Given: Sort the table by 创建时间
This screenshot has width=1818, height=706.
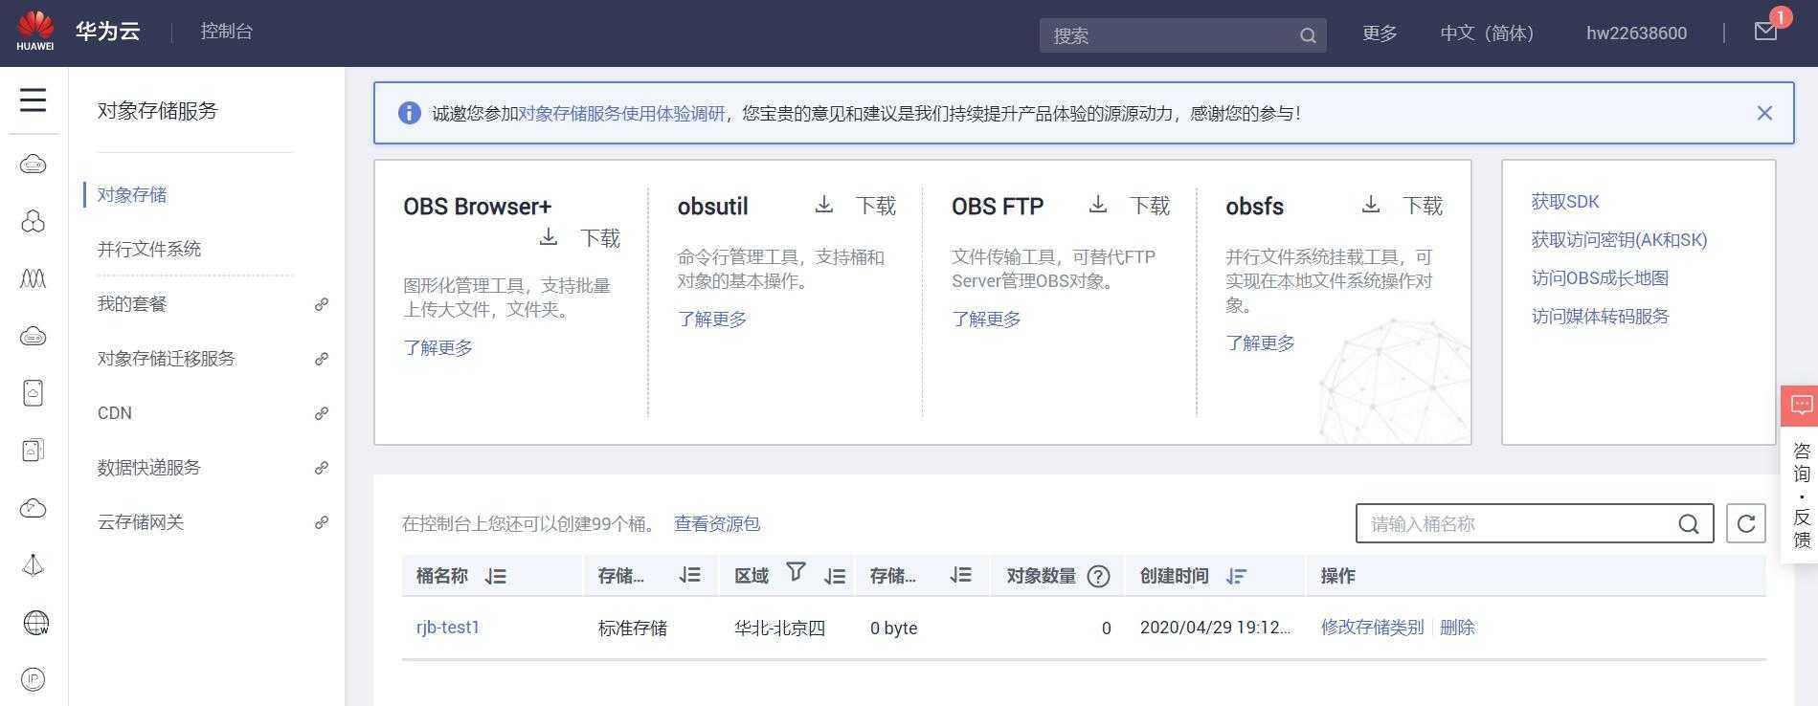Looking at the screenshot, I should [x=1236, y=576].
